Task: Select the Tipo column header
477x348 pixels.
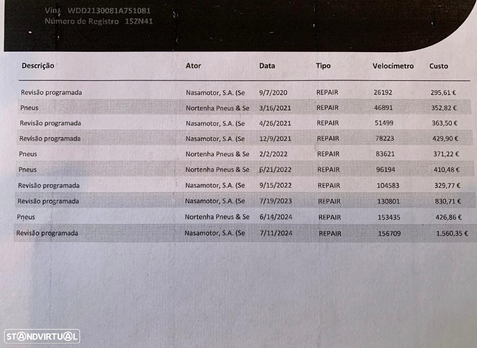Action: point(323,66)
